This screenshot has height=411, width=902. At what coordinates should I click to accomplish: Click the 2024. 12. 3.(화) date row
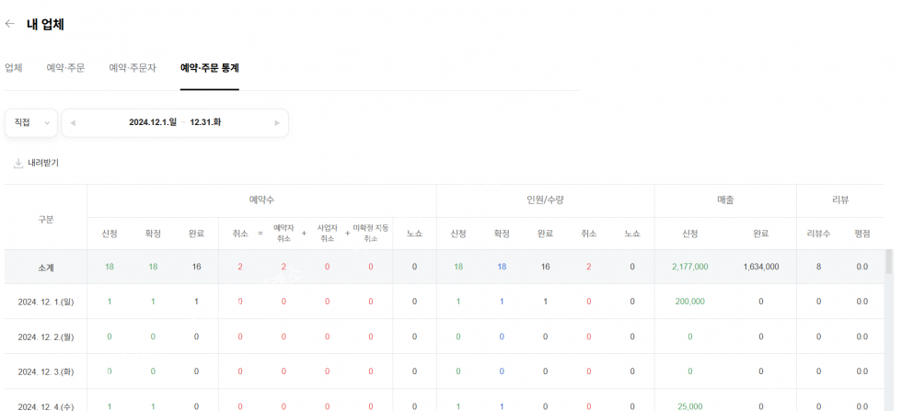[x=46, y=371]
